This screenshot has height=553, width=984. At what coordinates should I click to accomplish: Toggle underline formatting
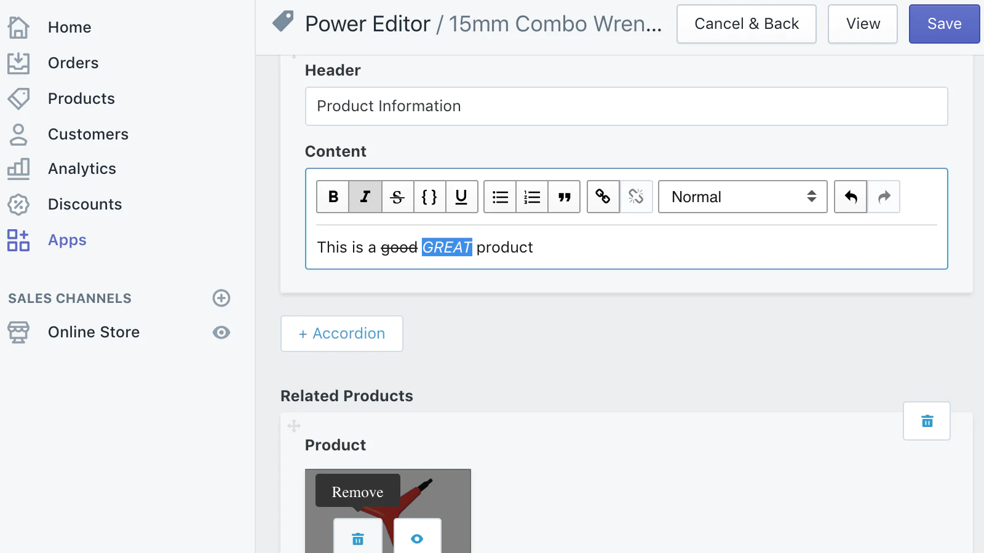tap(461, 197)
